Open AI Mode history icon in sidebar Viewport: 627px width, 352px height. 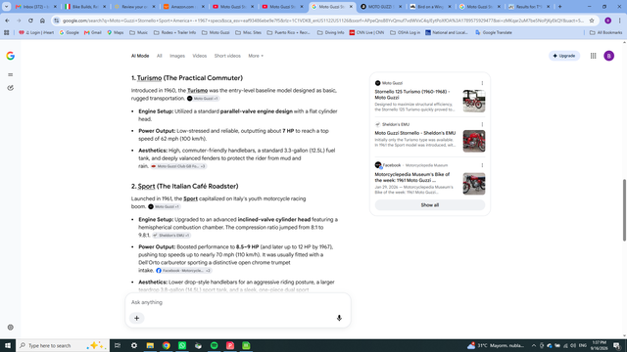[x=11, y=88]
